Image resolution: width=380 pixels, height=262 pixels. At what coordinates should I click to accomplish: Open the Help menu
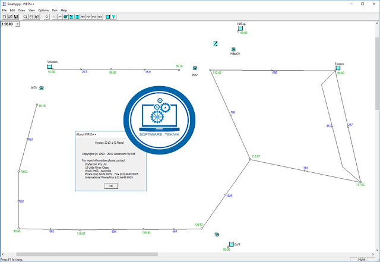64,10
